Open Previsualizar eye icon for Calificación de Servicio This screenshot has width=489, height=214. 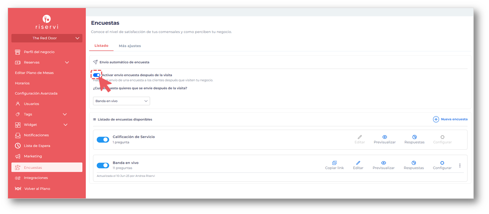[x=385, y=137]
